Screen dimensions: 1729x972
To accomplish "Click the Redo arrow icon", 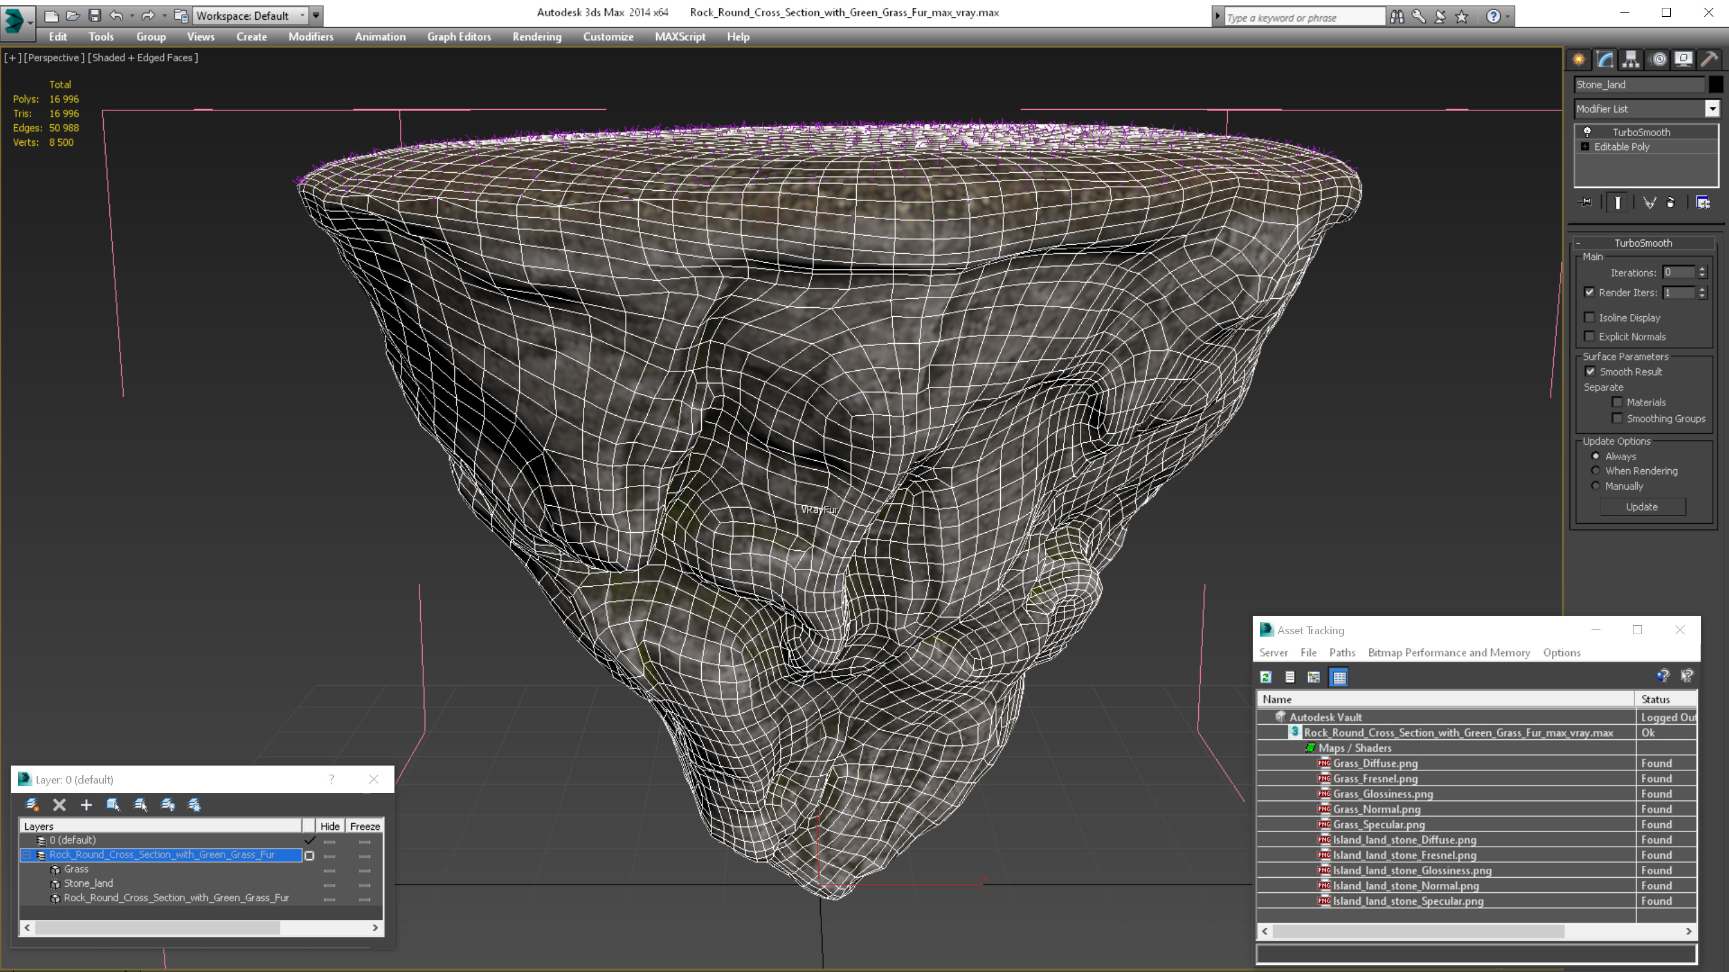I will pyautogui.click(x=148, y=16).
